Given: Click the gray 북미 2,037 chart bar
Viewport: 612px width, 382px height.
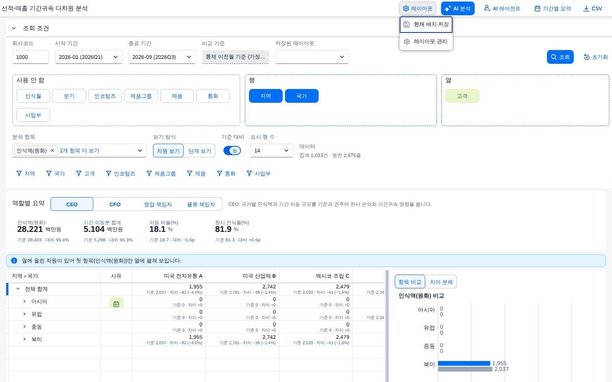Looking at the screenshot, I should (465, 369).
